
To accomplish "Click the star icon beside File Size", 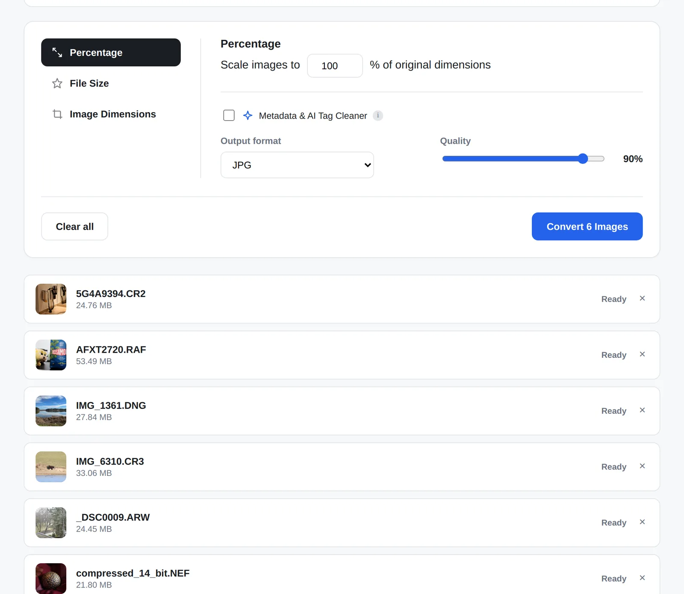I will click(57, 83).
